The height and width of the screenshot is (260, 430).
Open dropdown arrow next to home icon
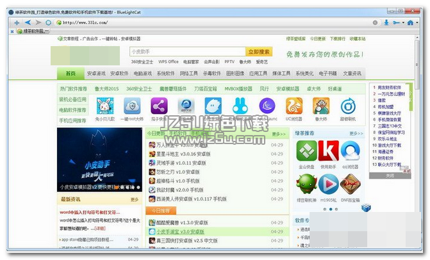[417, 23]
